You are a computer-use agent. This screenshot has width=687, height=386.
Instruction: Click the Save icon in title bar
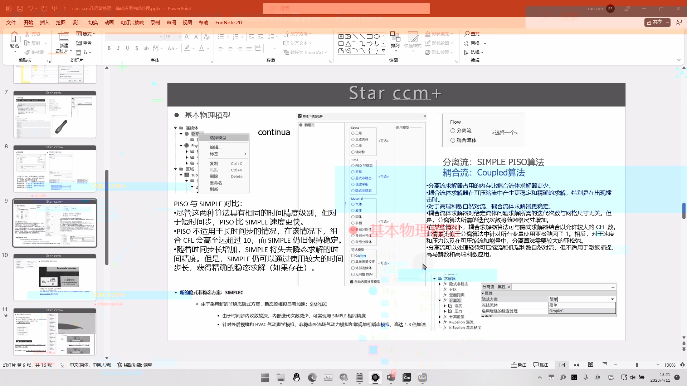[x=20, y=8]
